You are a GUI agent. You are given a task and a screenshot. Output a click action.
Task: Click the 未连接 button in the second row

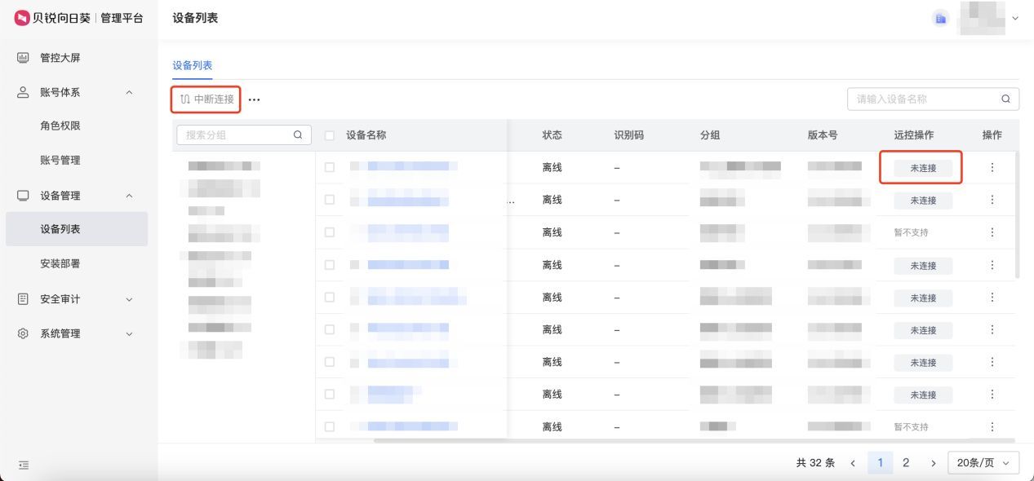(x=923, y=201)
